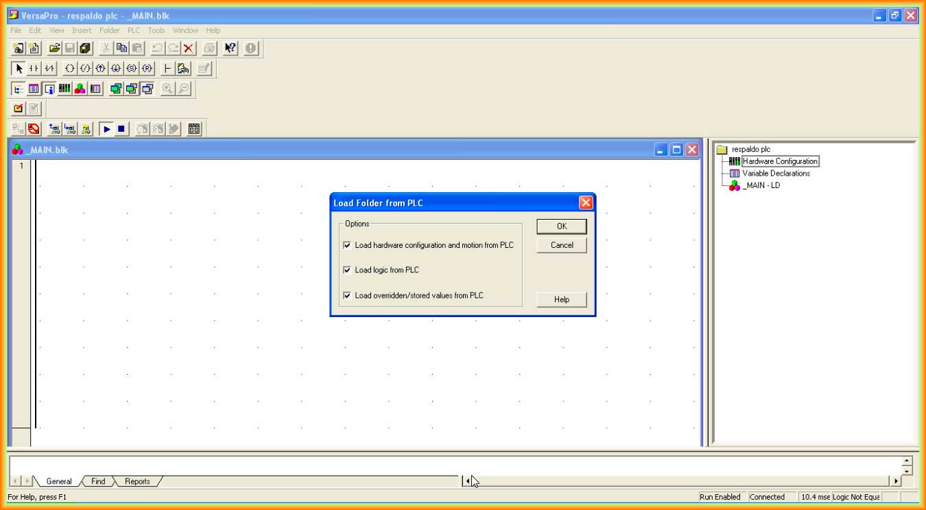Pick the Set coil (S) tool
This screenshot has height=510, width=926.
click(x=132, y=69)
